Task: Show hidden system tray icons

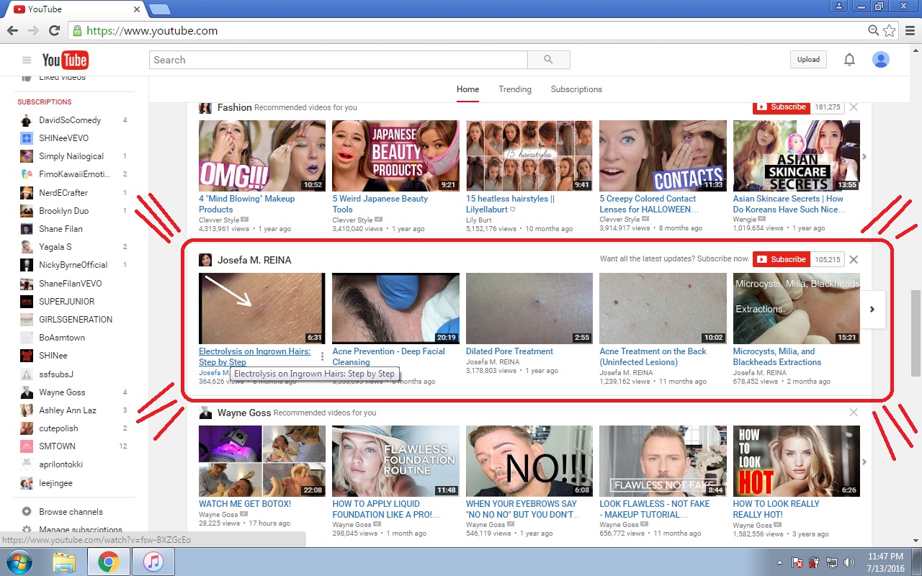Action: click(x=781, y=562)
